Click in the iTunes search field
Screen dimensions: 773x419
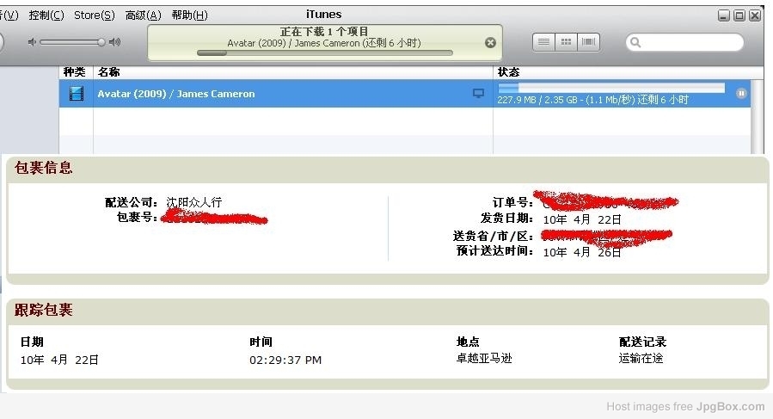click(x=690, y=42)
